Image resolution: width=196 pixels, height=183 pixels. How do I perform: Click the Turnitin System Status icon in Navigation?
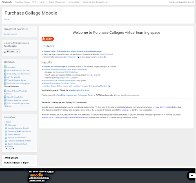[x=6, y=137]
